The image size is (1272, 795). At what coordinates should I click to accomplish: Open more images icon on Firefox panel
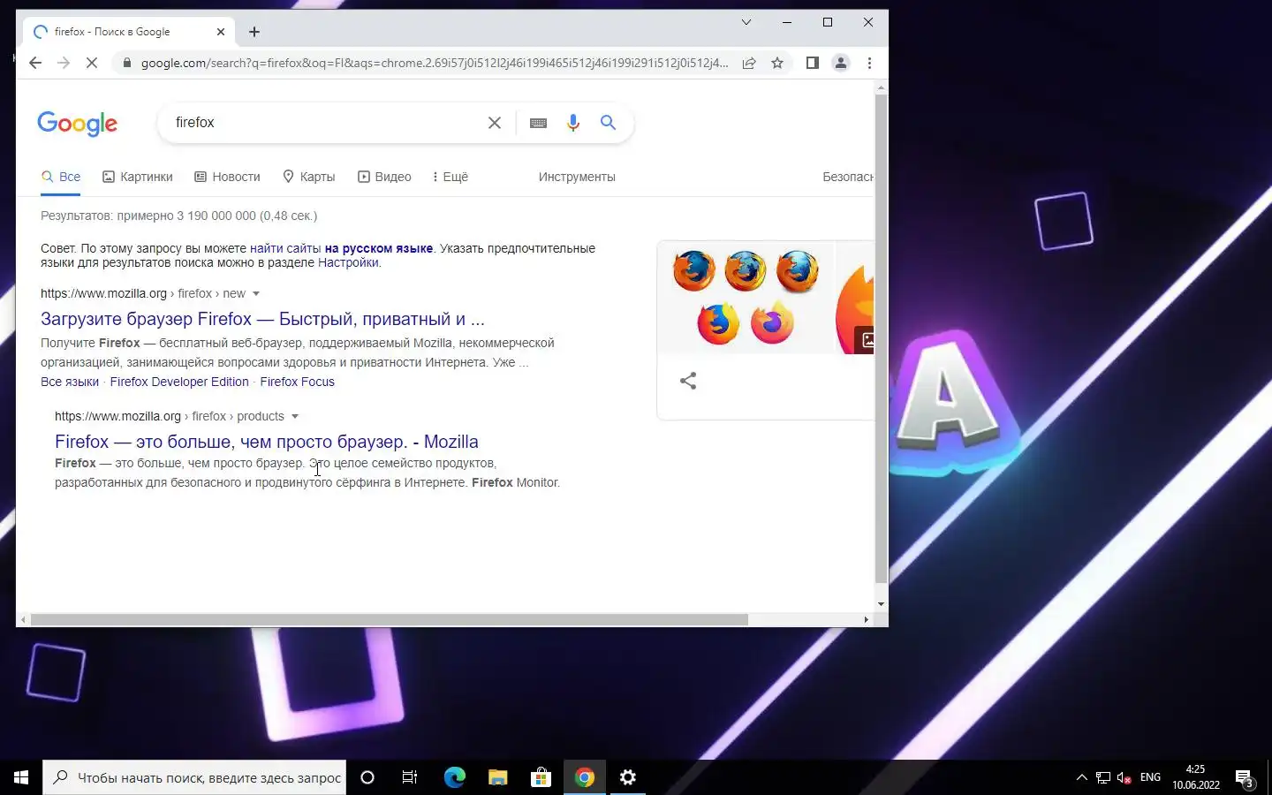click(x=867, y=340)
